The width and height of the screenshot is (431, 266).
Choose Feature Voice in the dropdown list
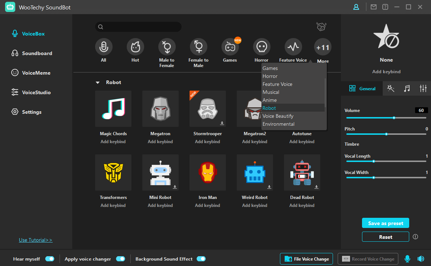click(x=293, y=84)
